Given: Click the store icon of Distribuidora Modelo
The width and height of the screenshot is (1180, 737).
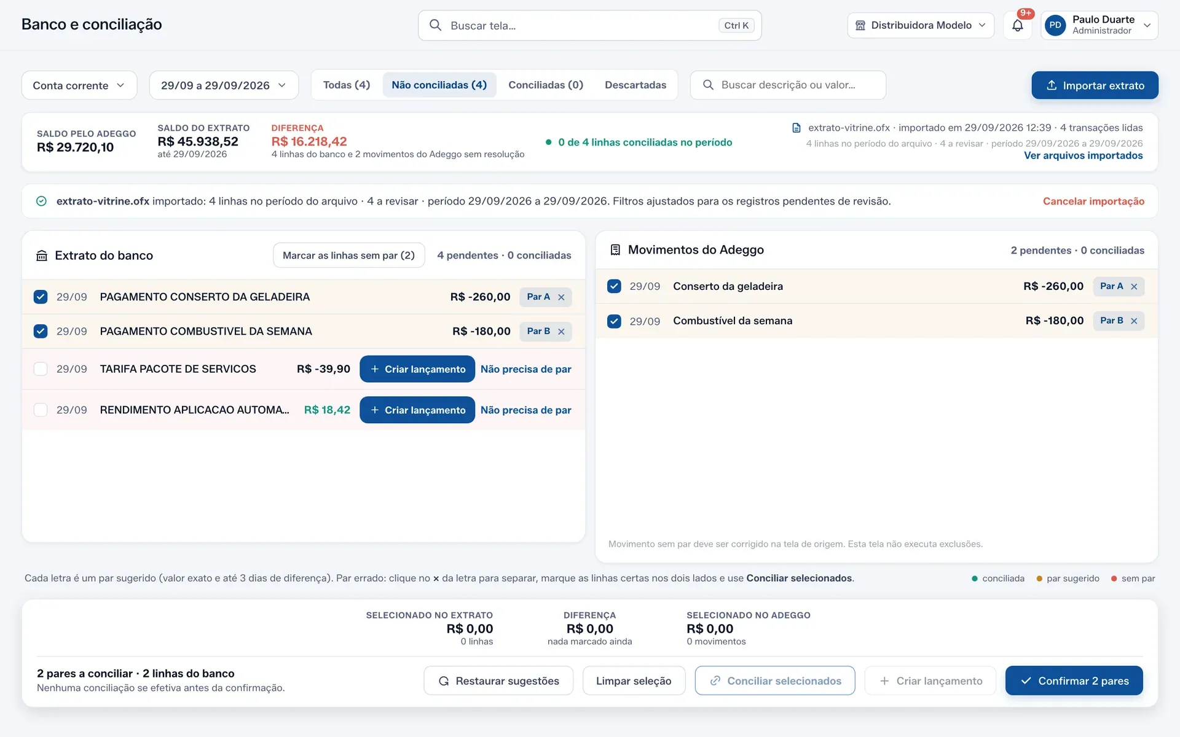Looking at the screenshot, I should coord(860,25).
